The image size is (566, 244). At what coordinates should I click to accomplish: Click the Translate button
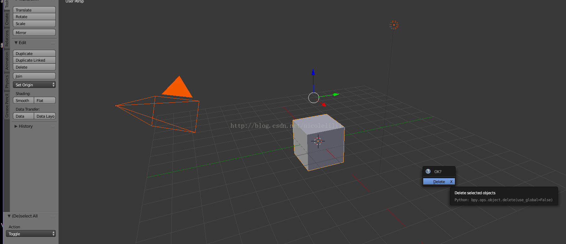[x=34, y=10]
